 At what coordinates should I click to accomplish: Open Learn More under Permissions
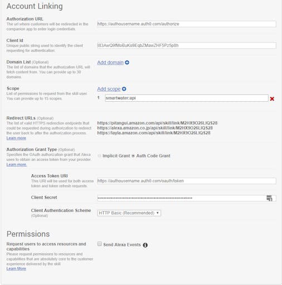pyautogui.click(x=16, y=269)
